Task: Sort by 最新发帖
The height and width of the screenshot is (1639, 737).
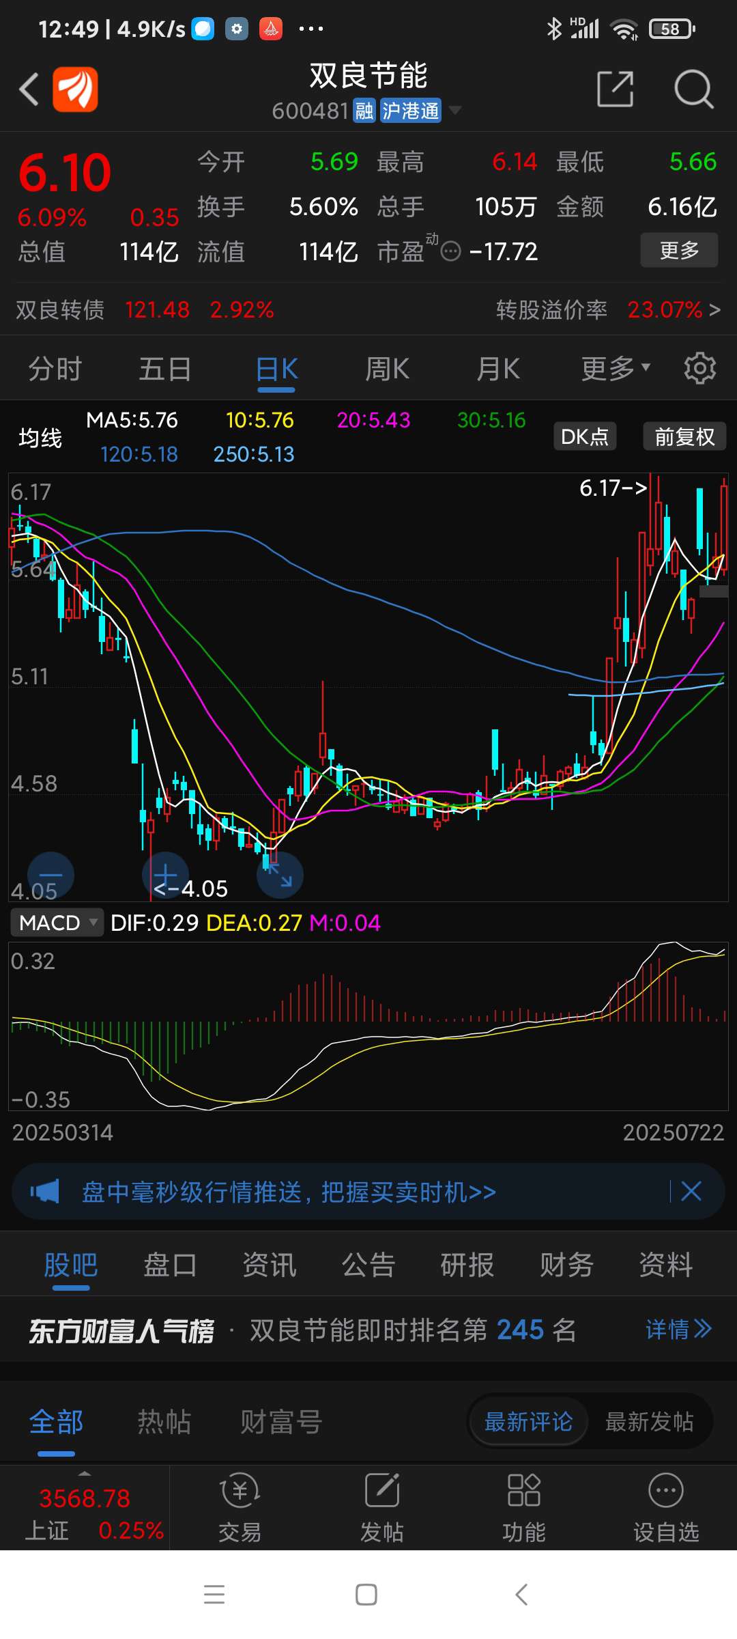Action: [x=649, y=1422]
